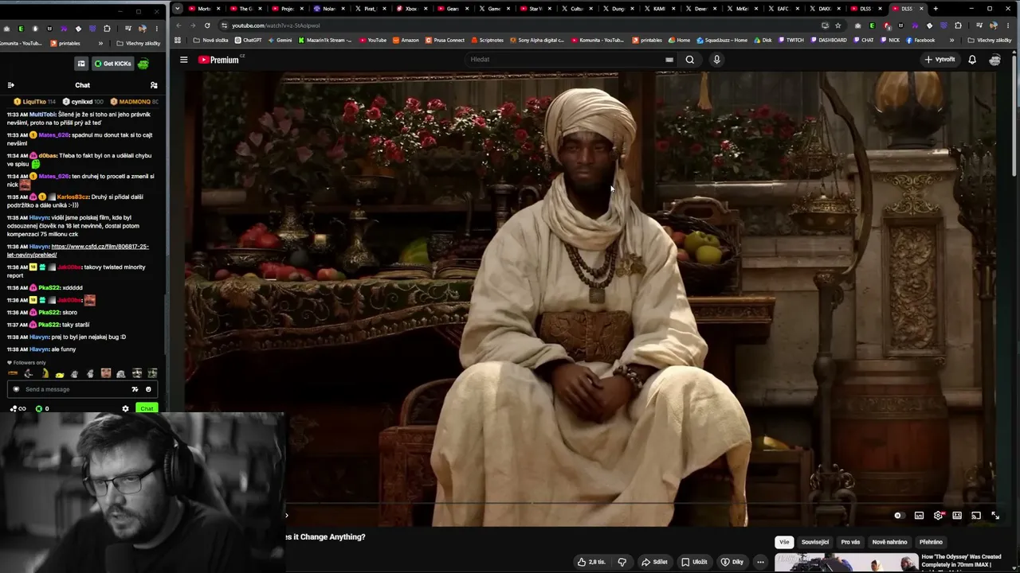Open video player settings gear
Viewport: 1020px width, 573px height.
click(x=939, y=516)
